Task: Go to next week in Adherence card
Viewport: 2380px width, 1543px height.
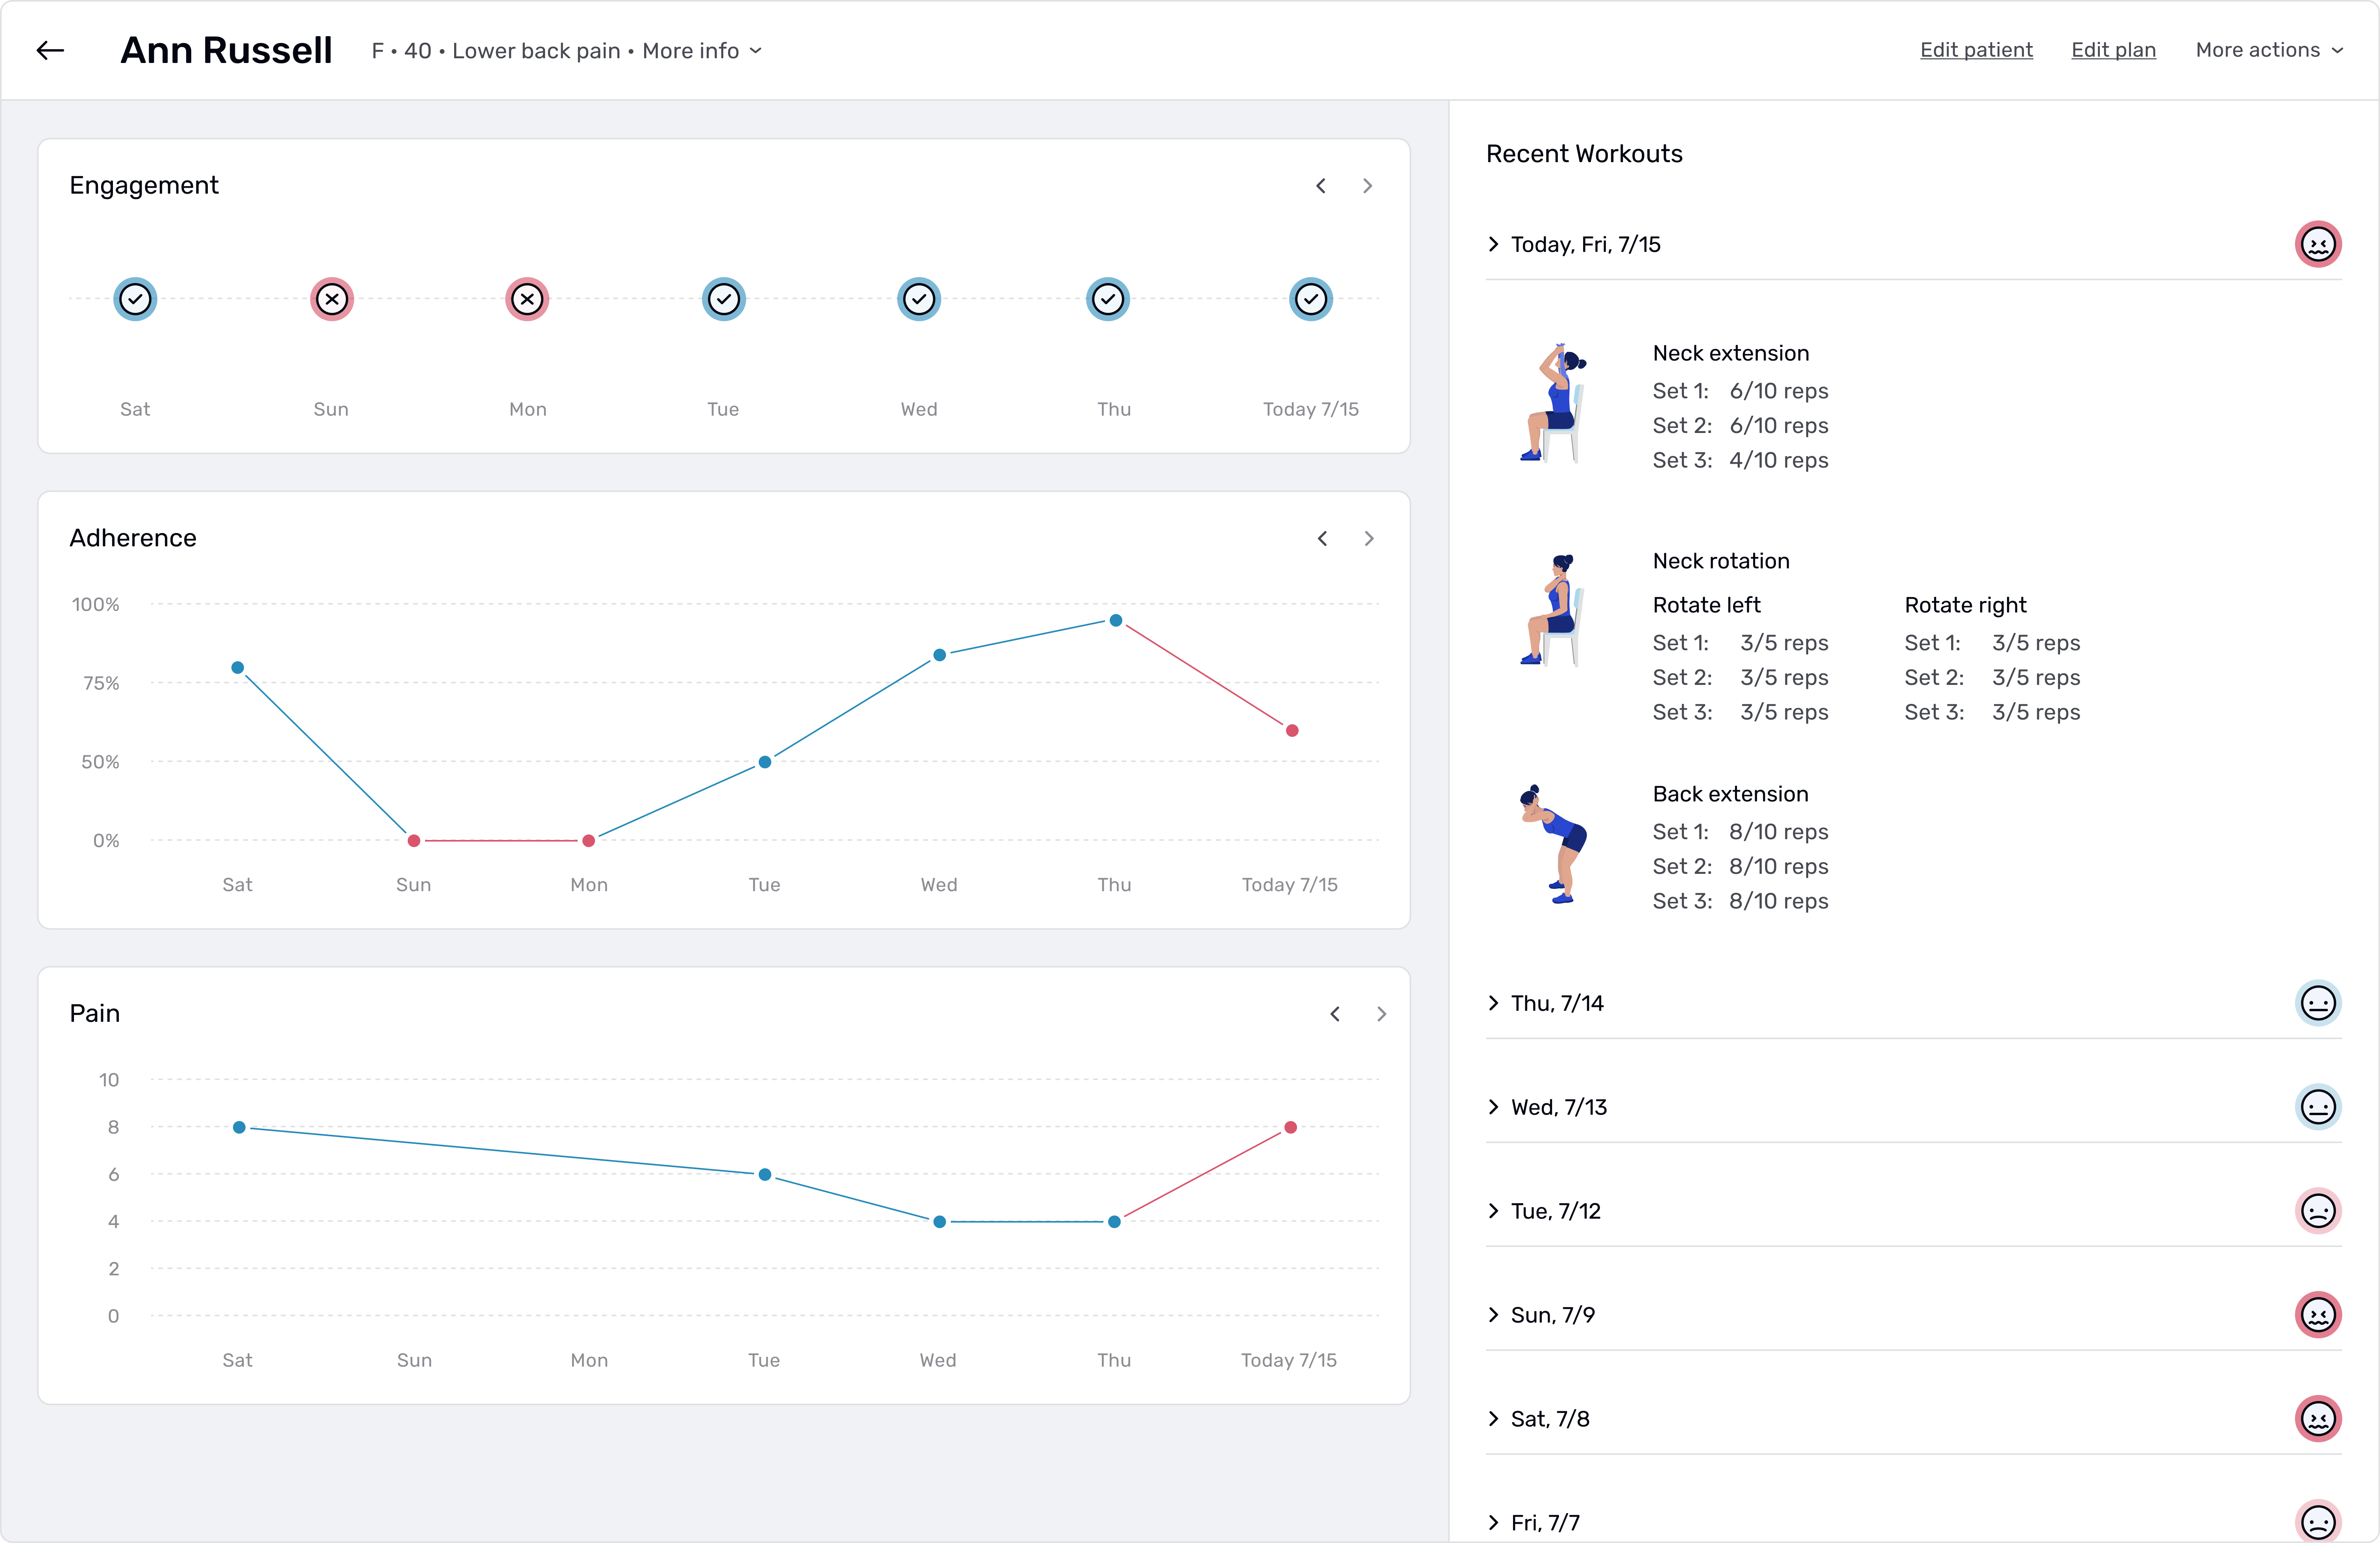Action: point(1369,539)
